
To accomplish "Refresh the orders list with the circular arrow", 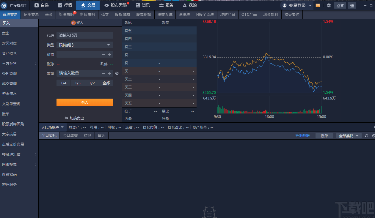I will click(x=366, y=135).
